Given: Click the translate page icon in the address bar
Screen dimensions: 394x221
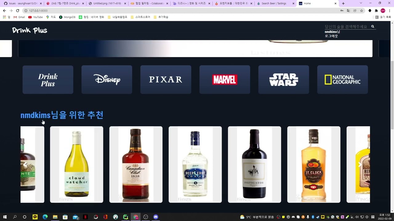Looking at the screenshot, I should 348,10.
